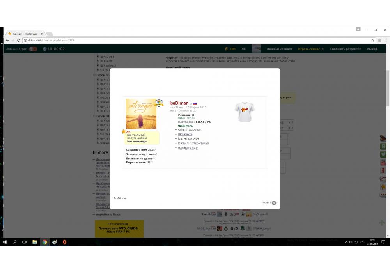Open Chrome three-dot menu
390x273 pixels.
[386, 40]
